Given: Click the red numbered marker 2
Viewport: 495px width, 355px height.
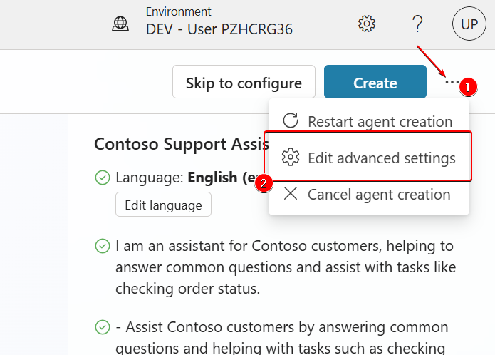Looking at the screenshot, I should 264,183.
